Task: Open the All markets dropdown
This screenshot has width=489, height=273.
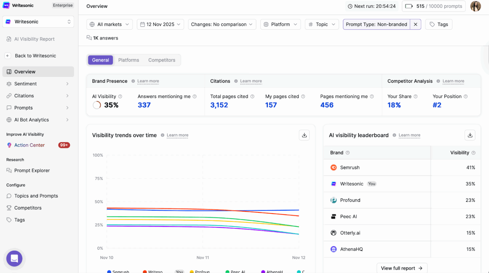Action: (x=110, y=24)
